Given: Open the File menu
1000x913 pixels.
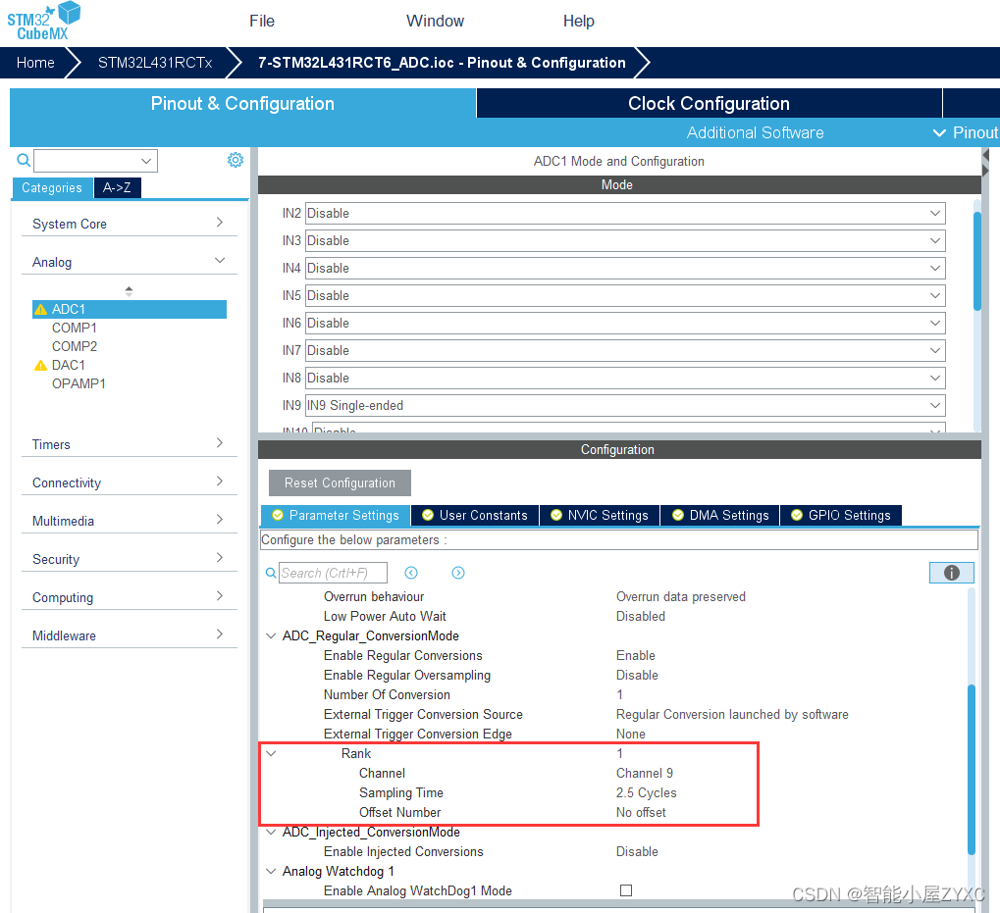Looking at the screenshot, I should [x=261, y=21].
